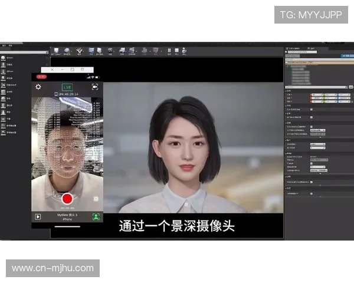This screenshot has height=283, width=354.
Task: Open the Source Control dropdown arrow in toolbar
Action: [x=71, y=51]
